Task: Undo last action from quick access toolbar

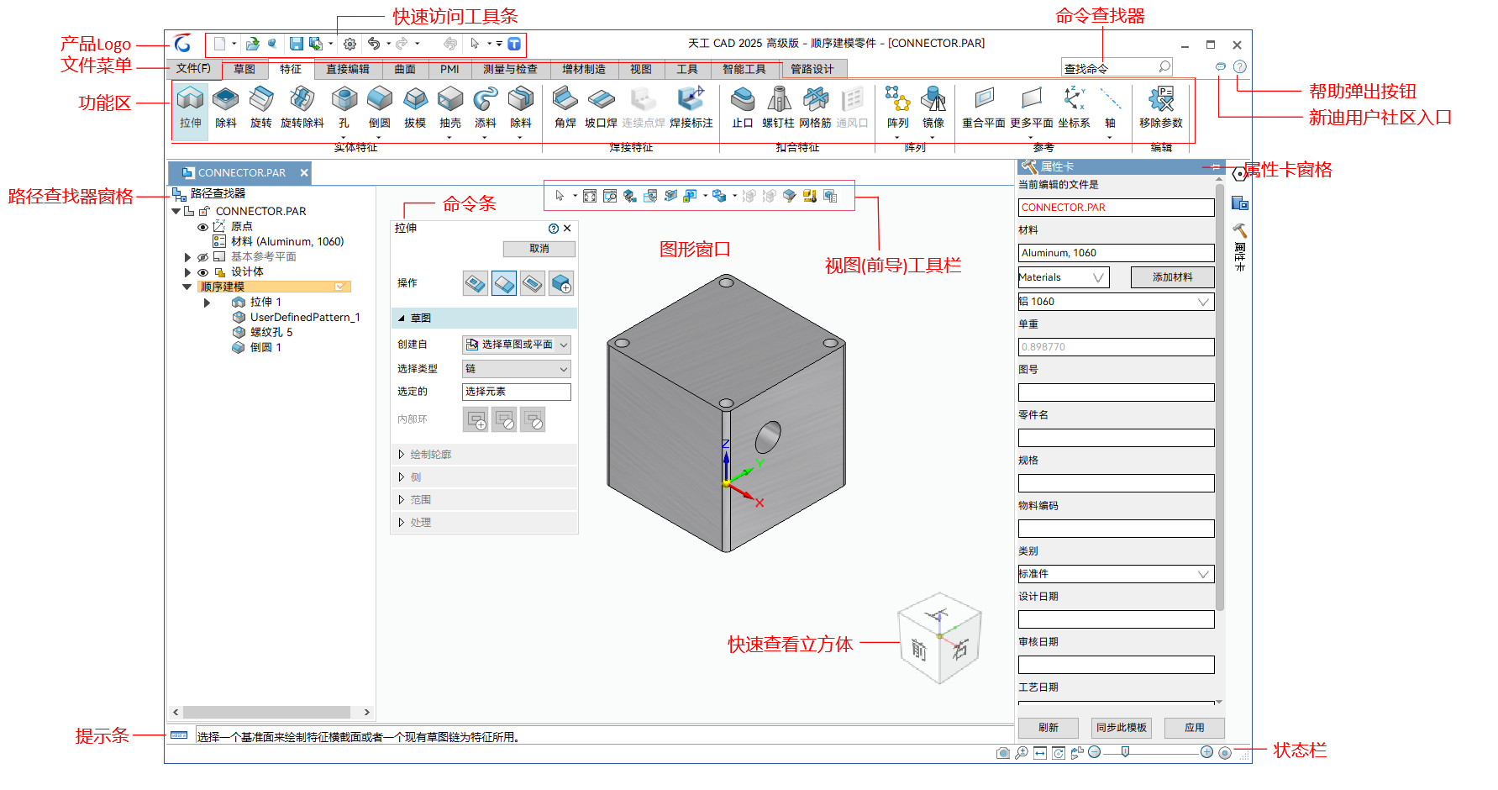Action: click(374, 44)
